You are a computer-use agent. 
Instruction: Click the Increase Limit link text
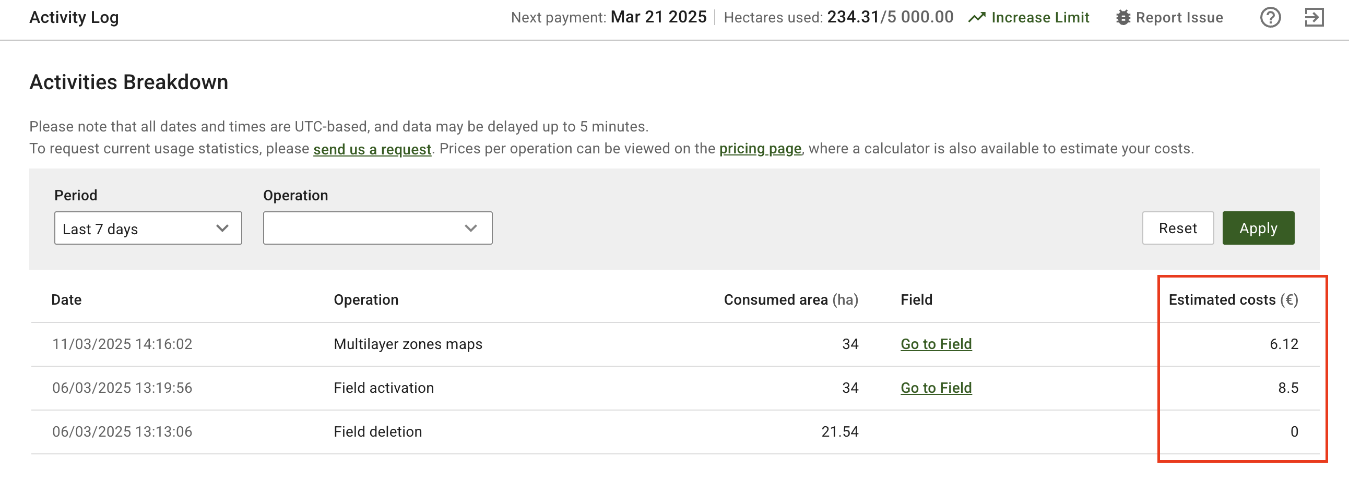1040,18
